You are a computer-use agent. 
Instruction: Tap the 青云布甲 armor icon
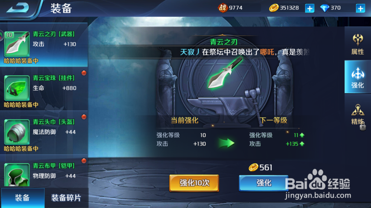click(17, 175)
